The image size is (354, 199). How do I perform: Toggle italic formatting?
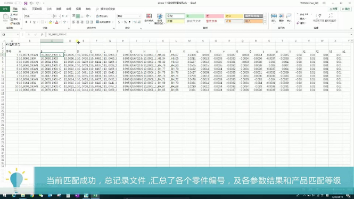30,22
